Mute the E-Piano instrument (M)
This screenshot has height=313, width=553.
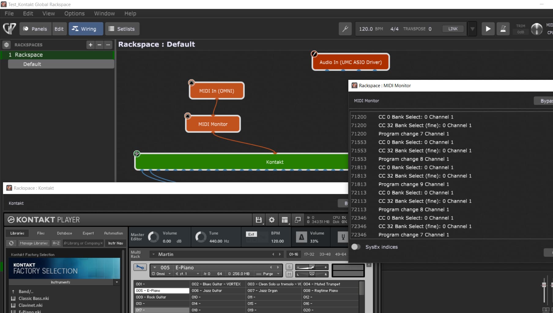[x=289, y=274]
